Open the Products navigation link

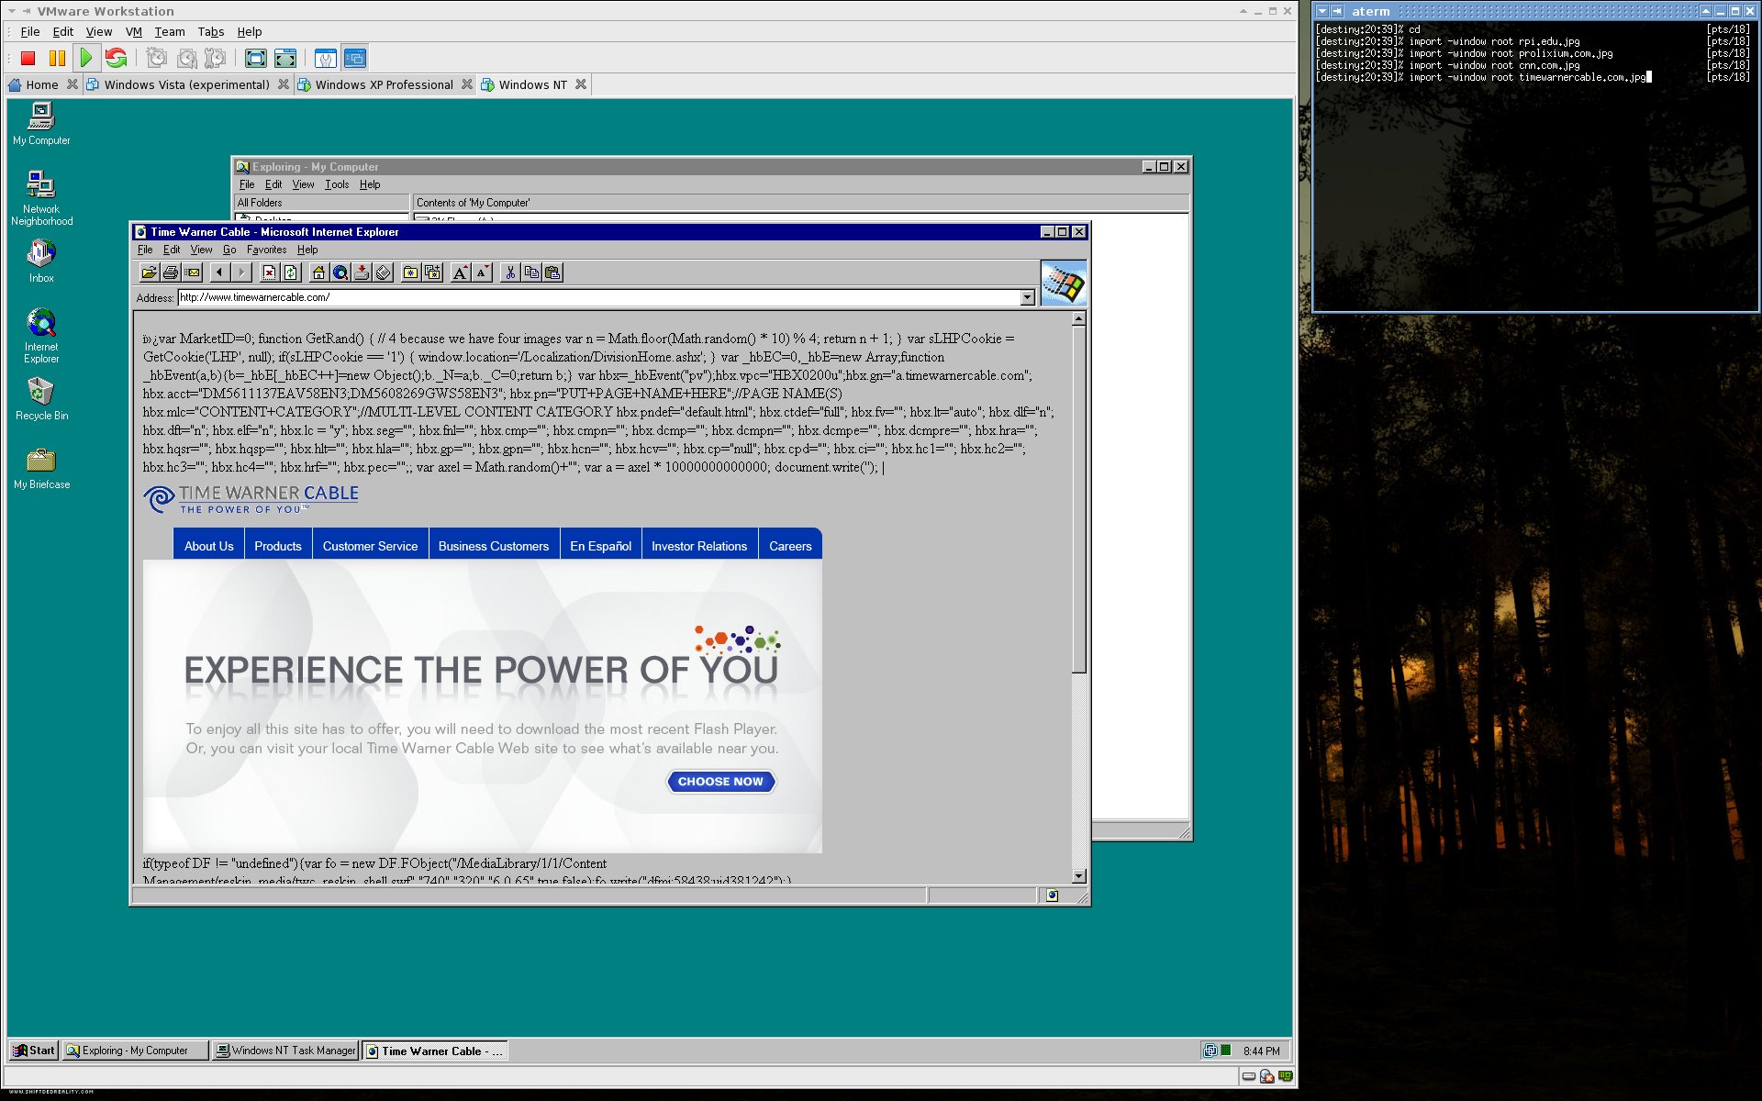point(278,546)
